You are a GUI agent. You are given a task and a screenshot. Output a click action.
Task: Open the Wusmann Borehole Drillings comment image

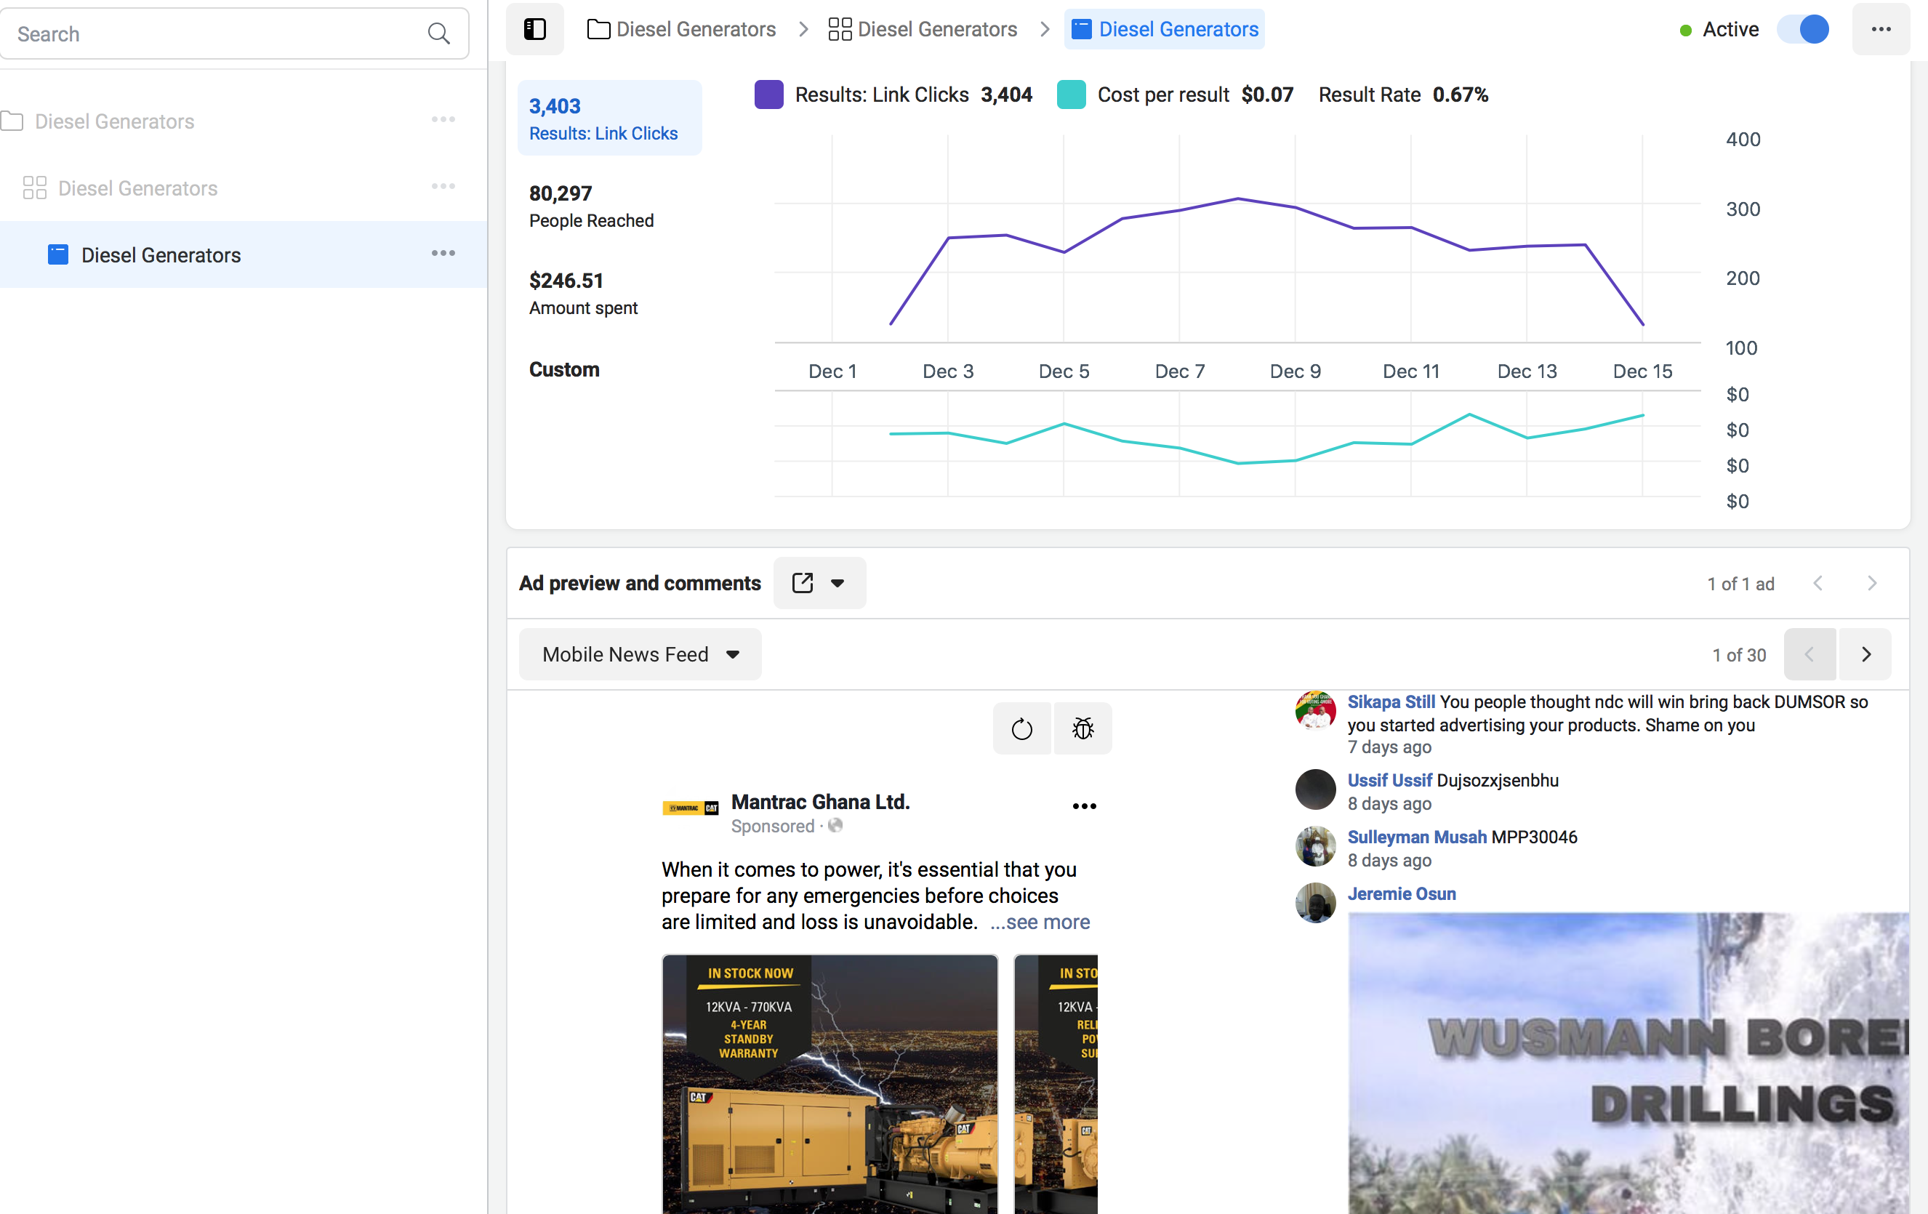[1628, 1063]
